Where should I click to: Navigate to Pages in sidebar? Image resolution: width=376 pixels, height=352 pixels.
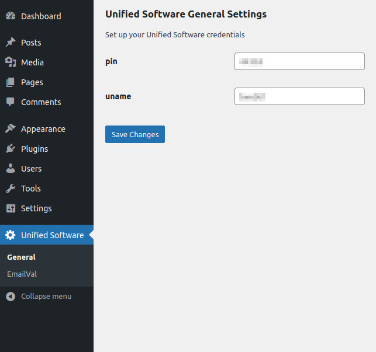pos(47,82)
